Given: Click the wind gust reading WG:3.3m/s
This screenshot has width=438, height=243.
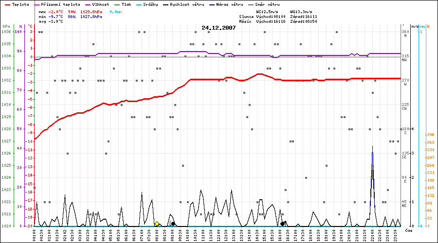Looking at the screenshot, I should coord(301,12).
